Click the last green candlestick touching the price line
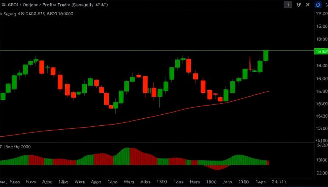This screenshot has width=328, height=187. [x=266, y=56]
